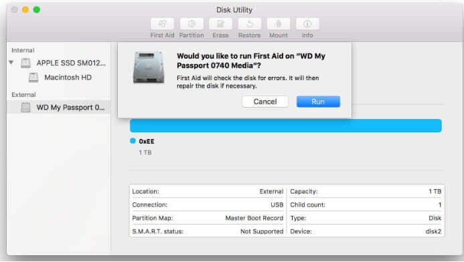Image resolution: width=464 pixels, height=262 pixels.
Task: Click the APPLE SSD drive icon in sidebar
Action: point(25,63)
